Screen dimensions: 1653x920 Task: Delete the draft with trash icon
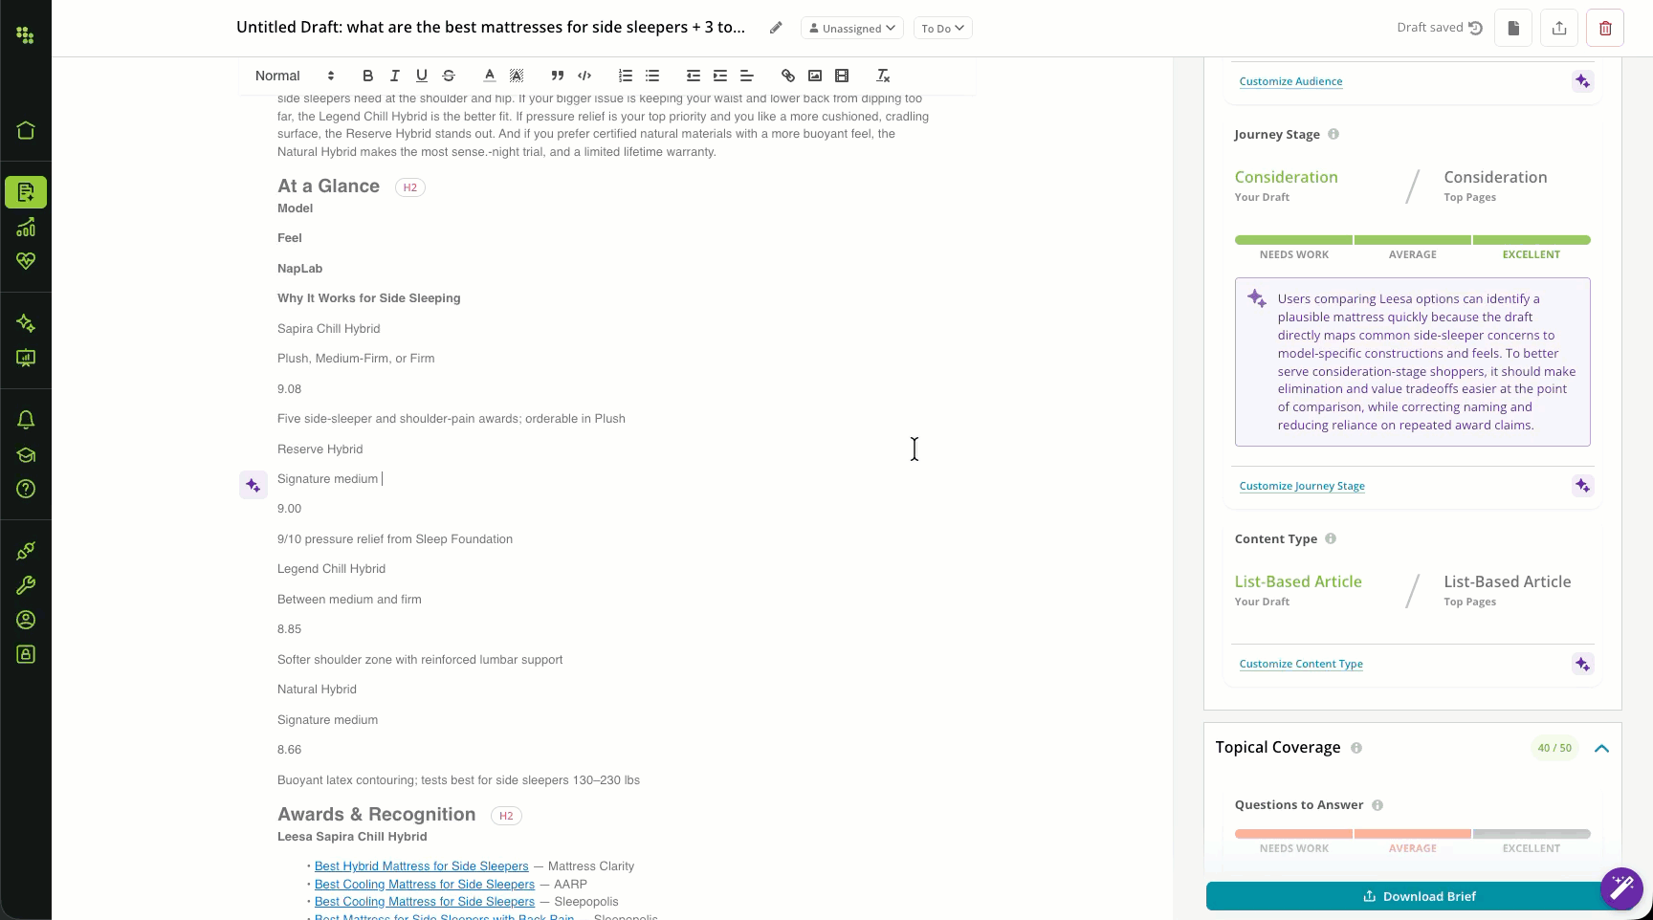(x=1605, y=28)
